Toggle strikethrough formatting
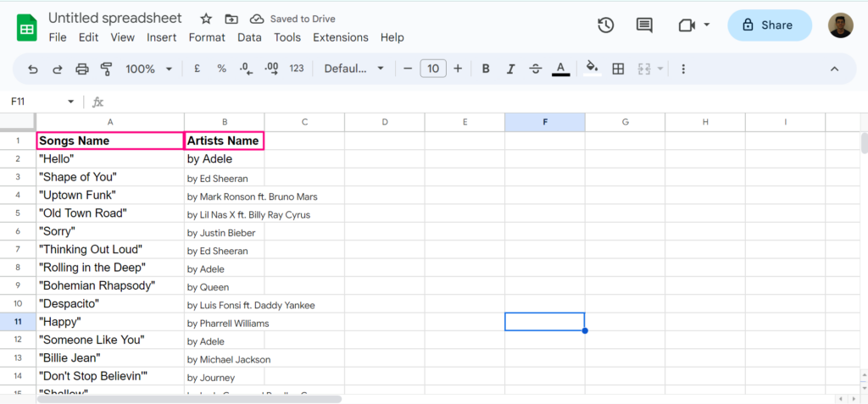Screen dimensions: 868x404 point(536,69)
